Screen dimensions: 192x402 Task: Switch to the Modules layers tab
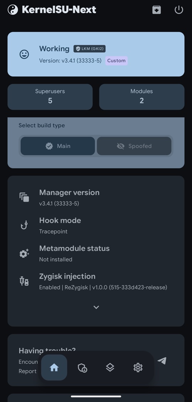[x=110, y=368]
